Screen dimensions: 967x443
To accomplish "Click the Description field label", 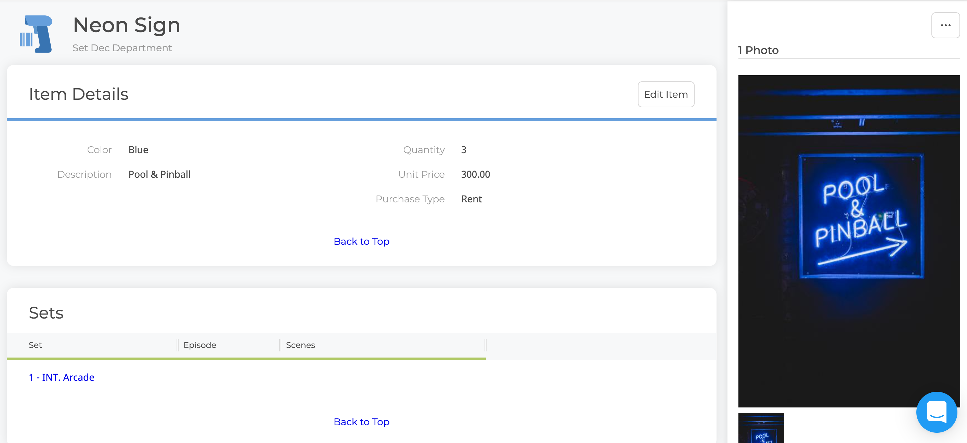I will tap(84, 174).
